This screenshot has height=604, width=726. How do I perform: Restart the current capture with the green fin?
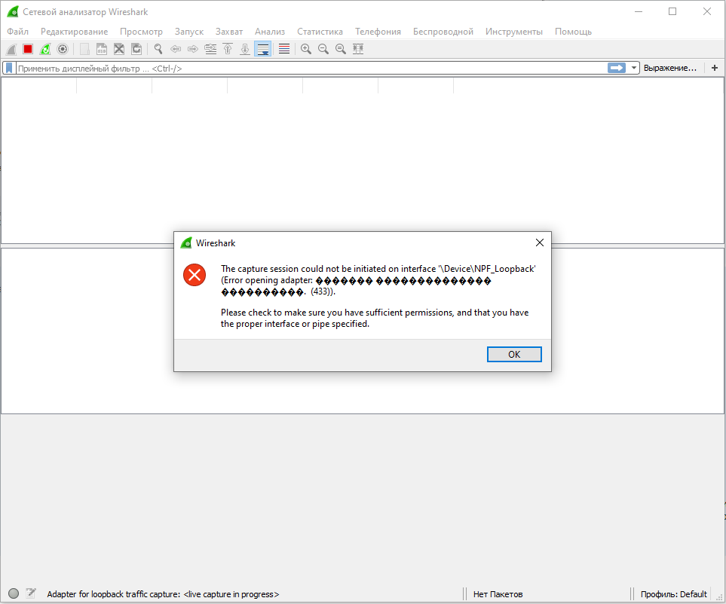point(45,49)
